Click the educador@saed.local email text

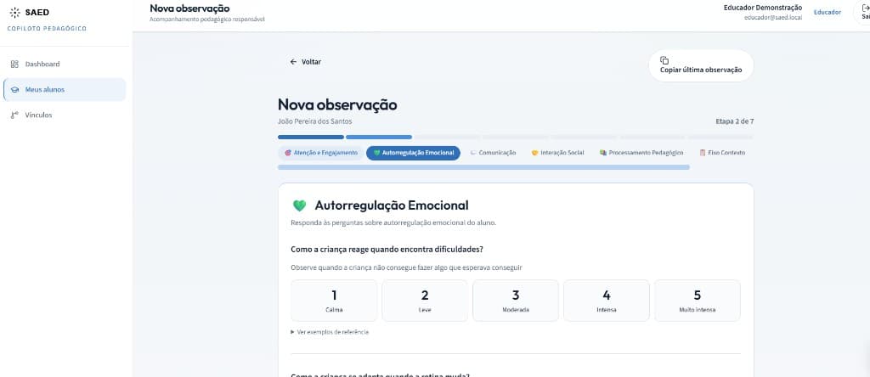[x=773, y=18]
